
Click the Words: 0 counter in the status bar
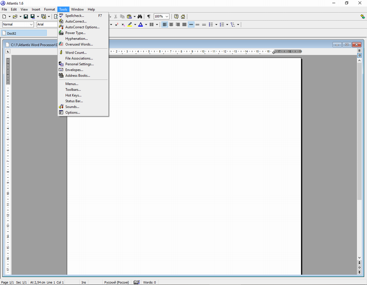149,282
